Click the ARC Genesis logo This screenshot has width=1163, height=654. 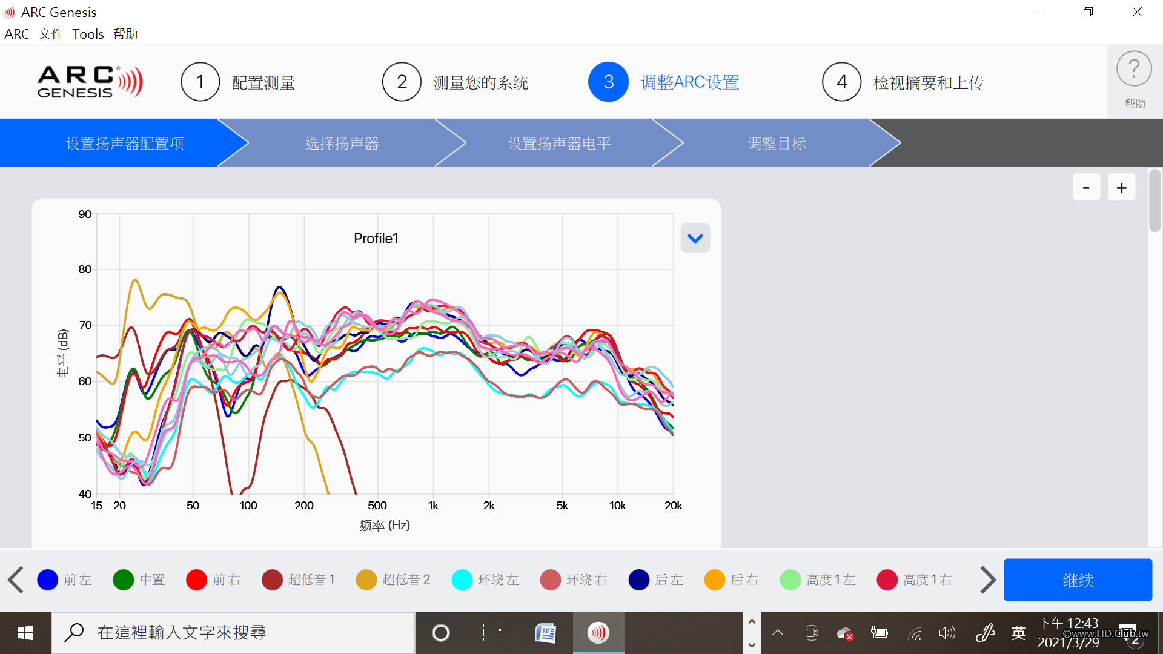90,82
